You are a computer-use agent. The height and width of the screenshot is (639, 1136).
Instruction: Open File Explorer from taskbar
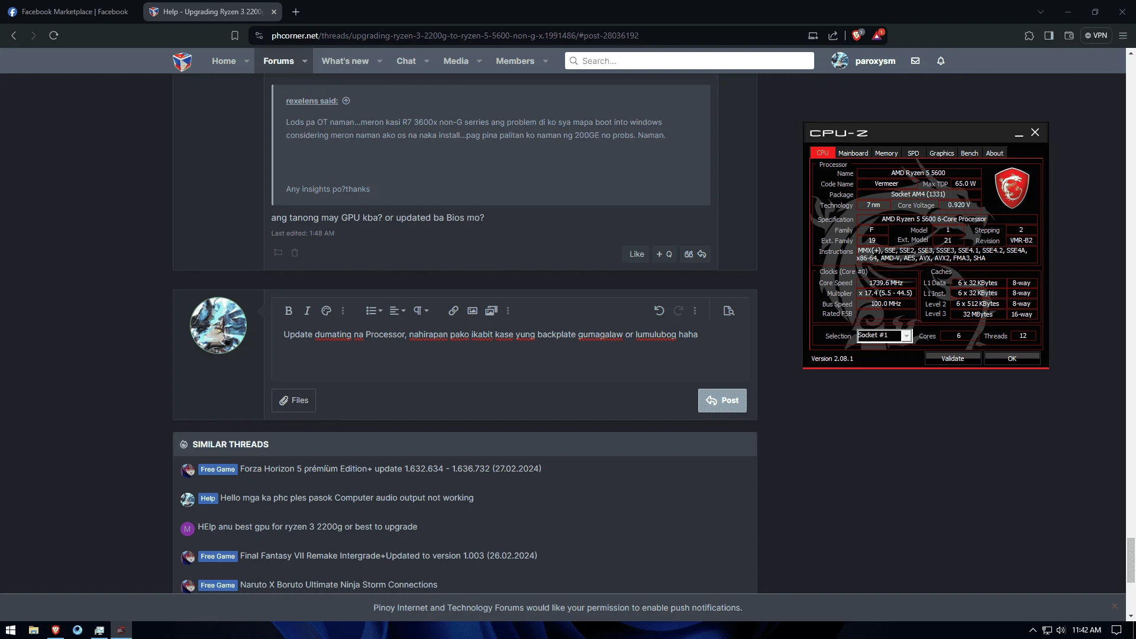tap(33, 630)
